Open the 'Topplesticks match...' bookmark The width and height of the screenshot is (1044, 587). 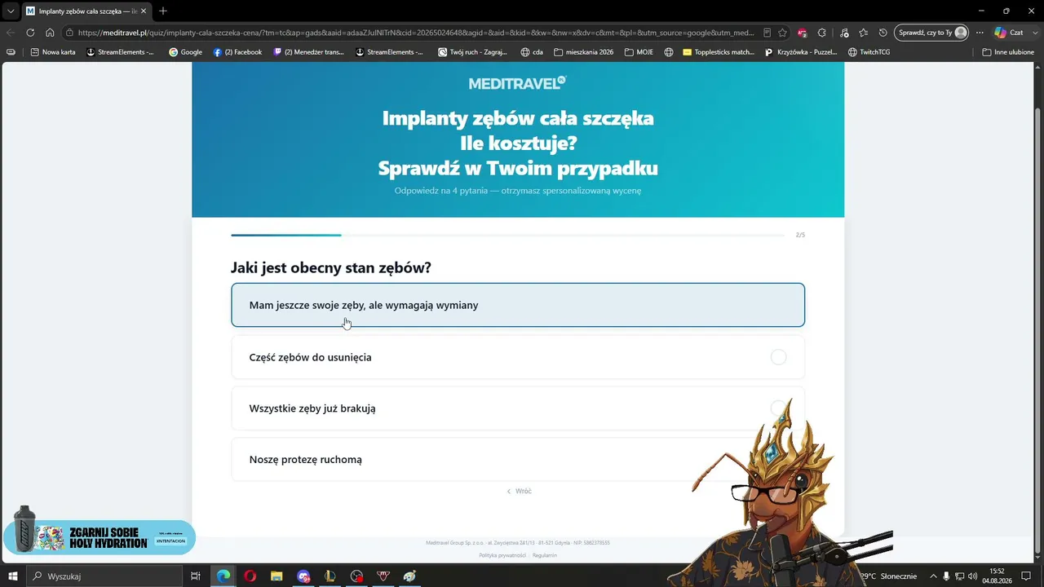(x=719, y=52)
